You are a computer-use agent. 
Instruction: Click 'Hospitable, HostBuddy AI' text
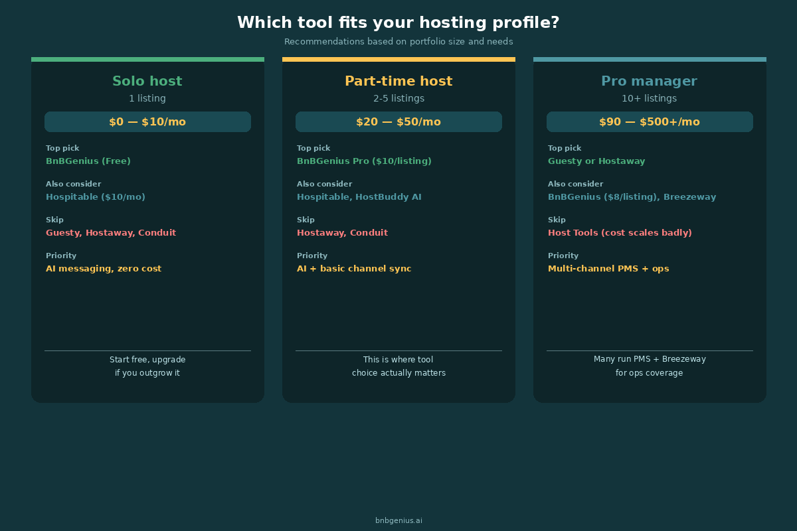[x=359, y=197]
